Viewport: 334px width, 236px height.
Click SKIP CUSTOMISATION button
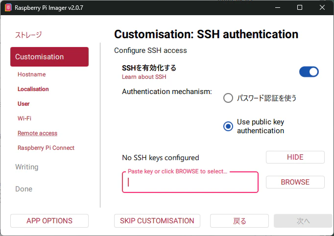coord(157,221)
